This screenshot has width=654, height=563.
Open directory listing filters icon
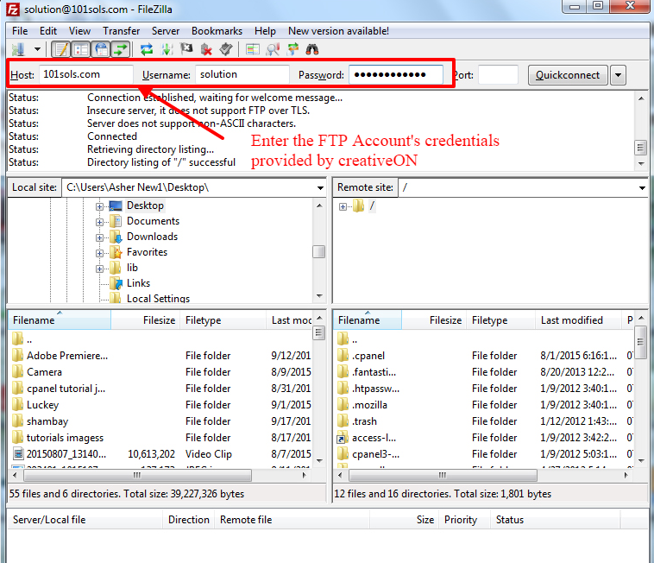(x=252, y=50)
